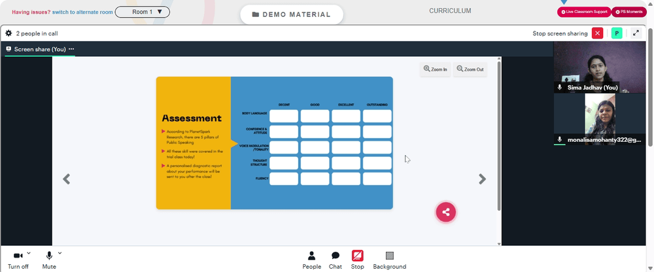This screenshot has width=654, height=272.
Task: Enter fullscreen with expand arrows icon
Action: 636,33
